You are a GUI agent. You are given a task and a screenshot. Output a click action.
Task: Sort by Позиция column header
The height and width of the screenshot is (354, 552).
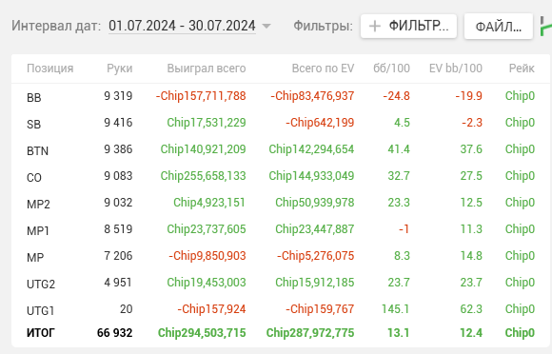click(x=50, y=69)
